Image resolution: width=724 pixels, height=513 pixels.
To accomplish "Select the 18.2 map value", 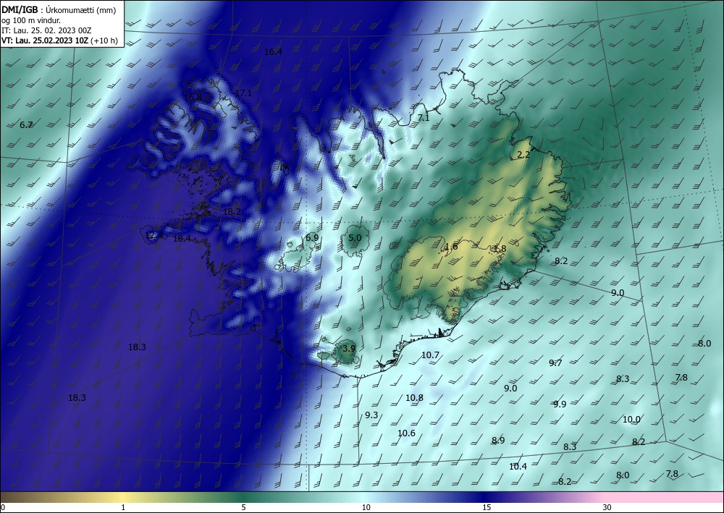I will [x=232, y=212].
